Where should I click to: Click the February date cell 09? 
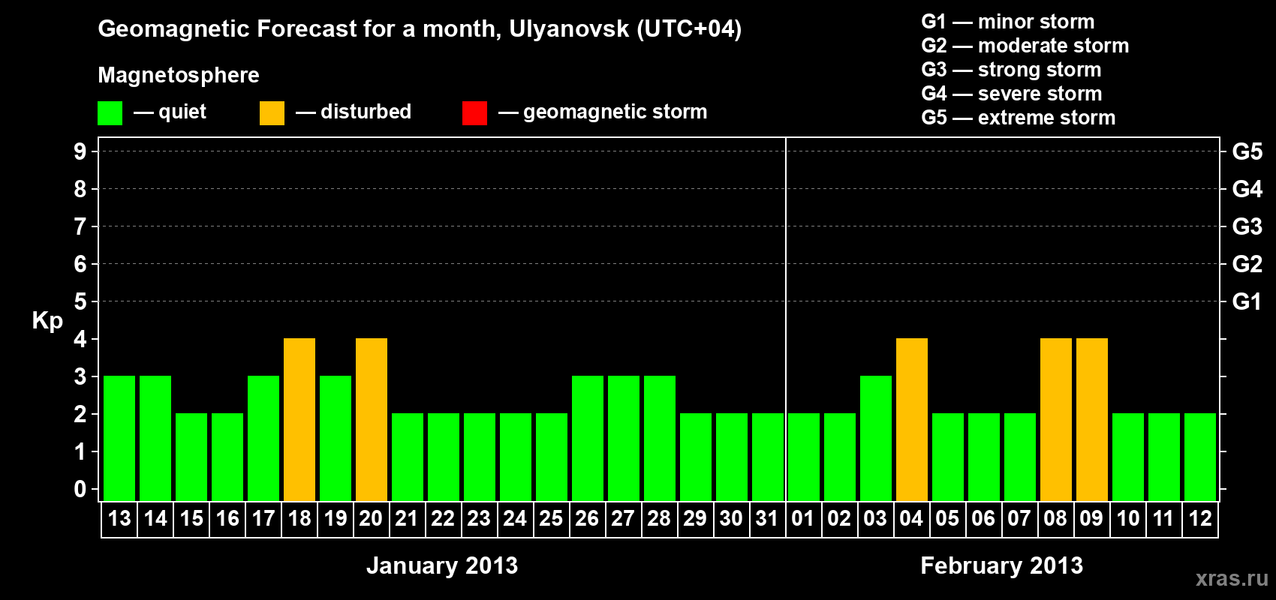(x=1092, y=519)
